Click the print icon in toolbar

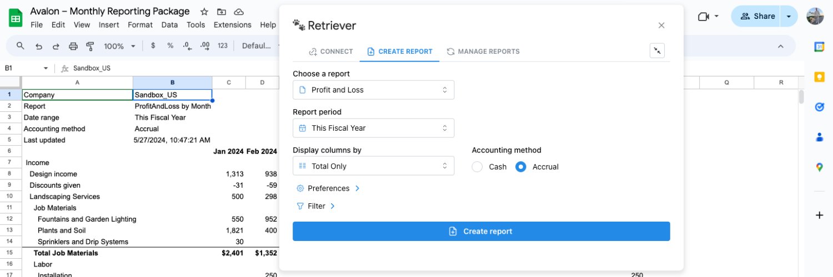point(73,46)
